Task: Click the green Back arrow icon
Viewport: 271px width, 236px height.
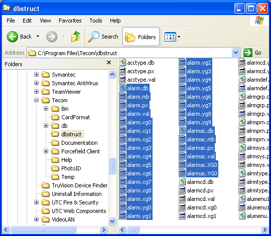Action: pos(12,37)
